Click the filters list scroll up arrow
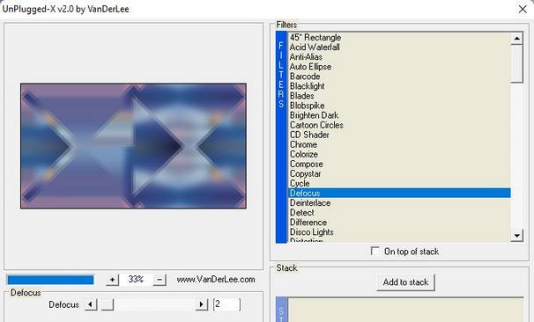 517,39
